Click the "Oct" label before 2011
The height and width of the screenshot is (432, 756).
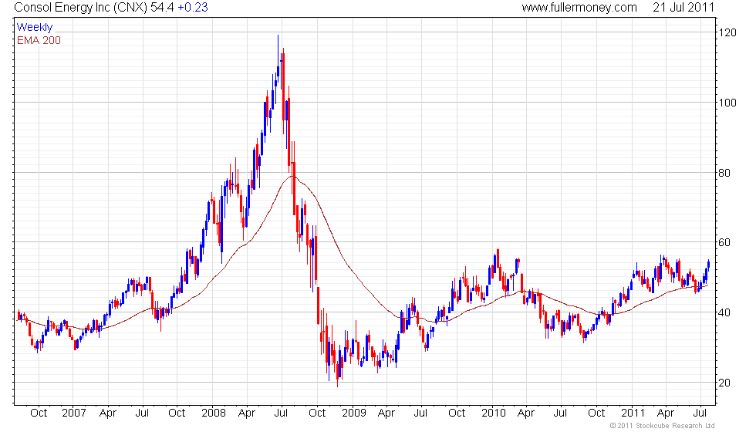[596, 413]
